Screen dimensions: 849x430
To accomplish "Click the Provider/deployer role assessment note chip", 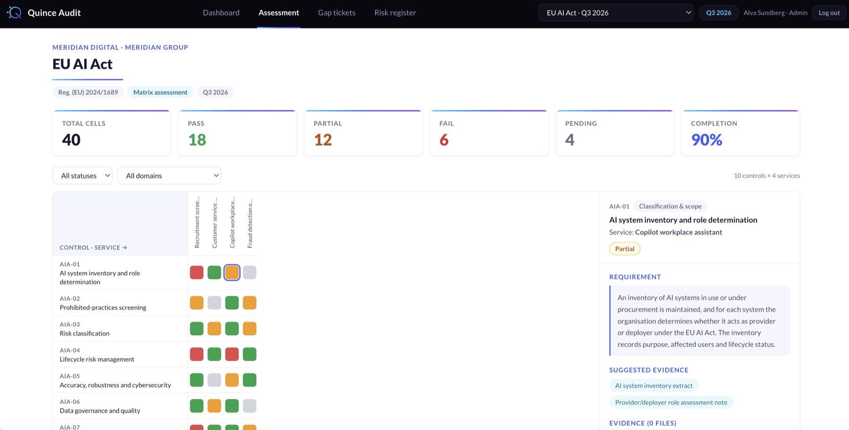I will pyautogui.click(x=671, y=402).
